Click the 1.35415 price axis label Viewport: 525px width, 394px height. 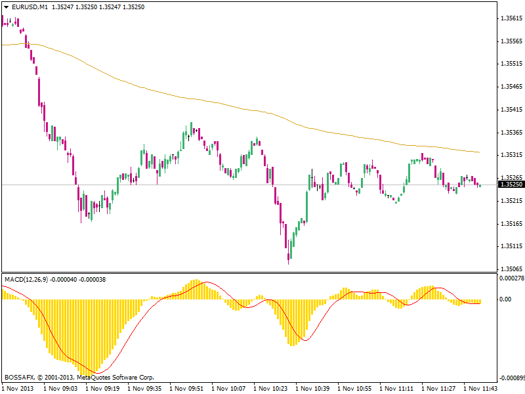click(511, 110)
